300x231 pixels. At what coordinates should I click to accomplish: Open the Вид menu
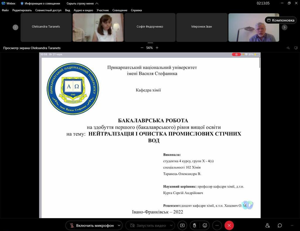pyautogui.click(x=68, y=10)
